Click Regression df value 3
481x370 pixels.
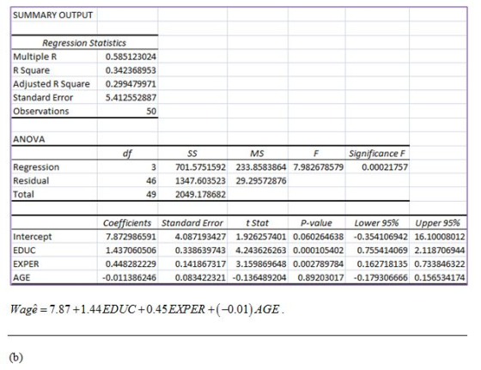point(154,167)
